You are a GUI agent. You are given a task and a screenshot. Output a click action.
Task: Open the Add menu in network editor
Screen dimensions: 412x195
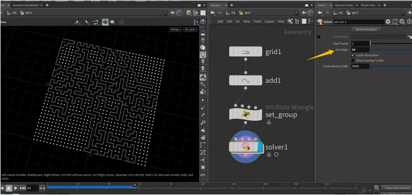click(220, 21)
